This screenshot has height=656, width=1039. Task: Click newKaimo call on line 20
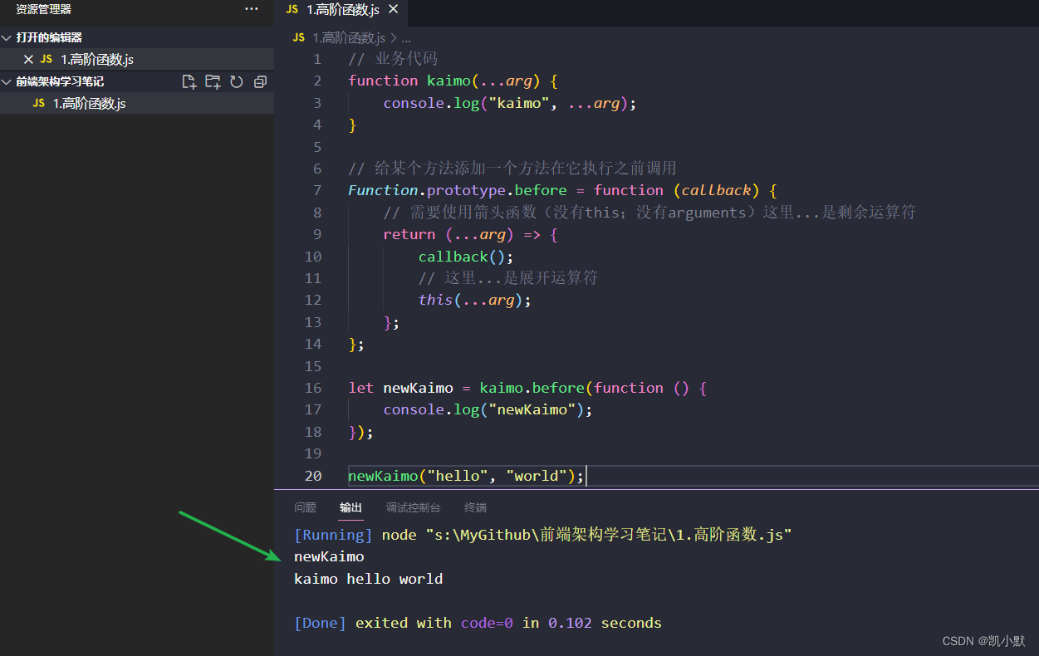click(383, 476)
